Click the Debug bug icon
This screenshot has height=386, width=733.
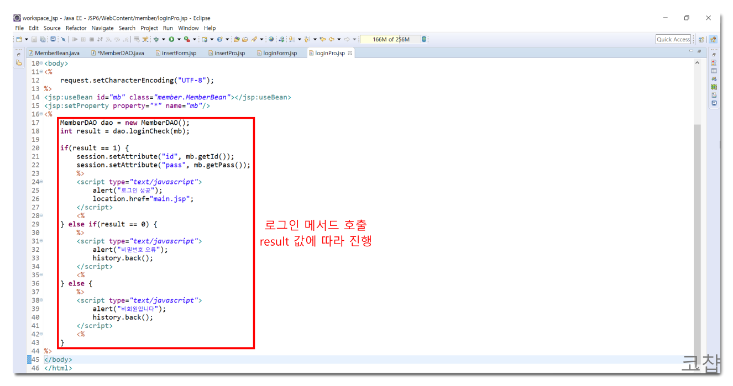156,39
